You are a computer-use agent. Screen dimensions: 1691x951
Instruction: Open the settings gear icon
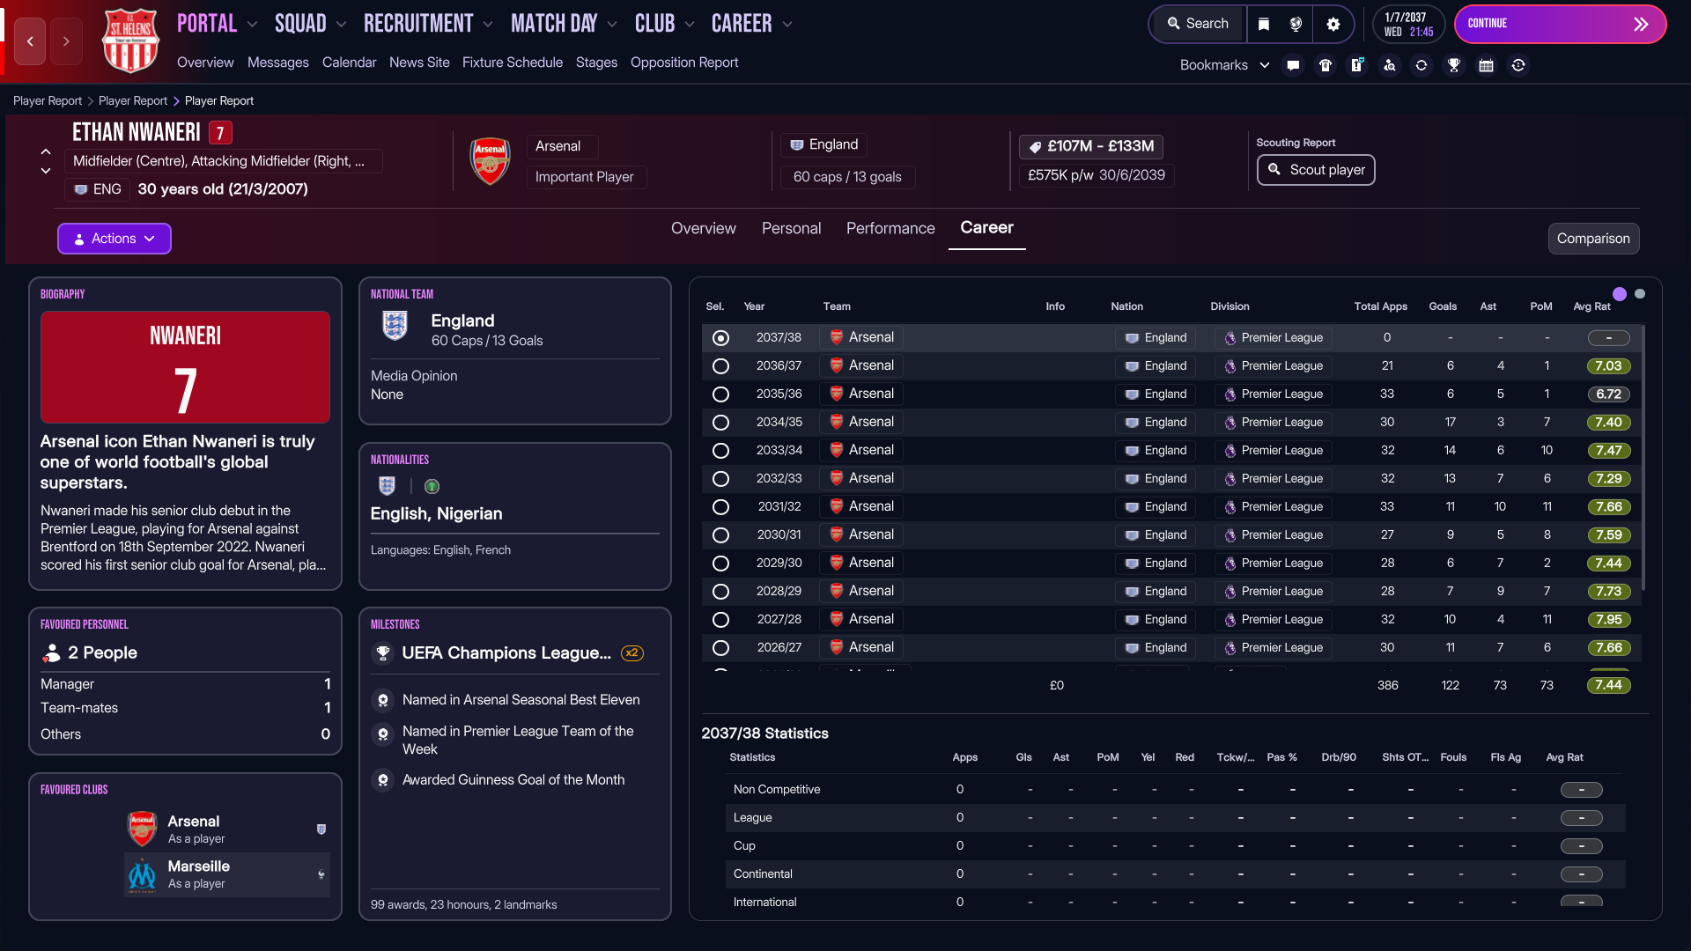[x=1333, y=24]
